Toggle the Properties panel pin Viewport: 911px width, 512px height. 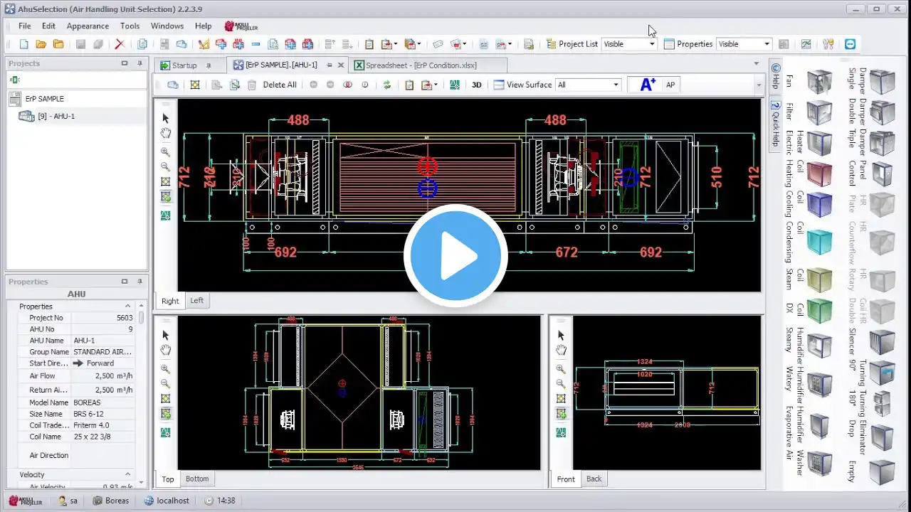pyautogui.click(x=139, y=282)
